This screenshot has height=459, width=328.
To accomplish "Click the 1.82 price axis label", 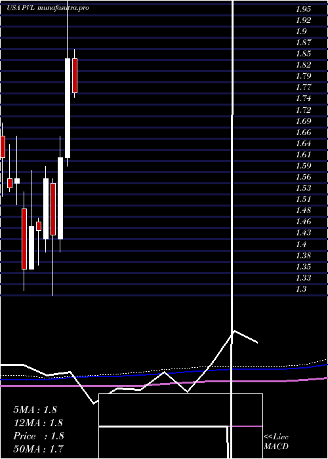I will (x=303, y=65).
